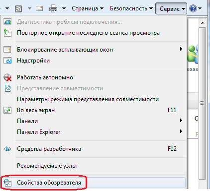The image size is (210, 192).
Task: Open Средства разработчика
Action: [101, 149]
